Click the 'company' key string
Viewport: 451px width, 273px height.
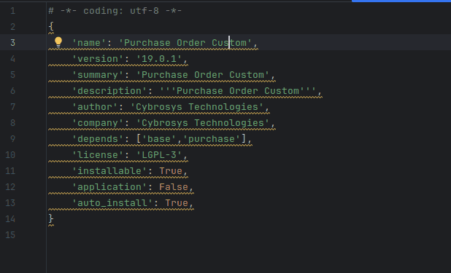(x=98, y=123)
